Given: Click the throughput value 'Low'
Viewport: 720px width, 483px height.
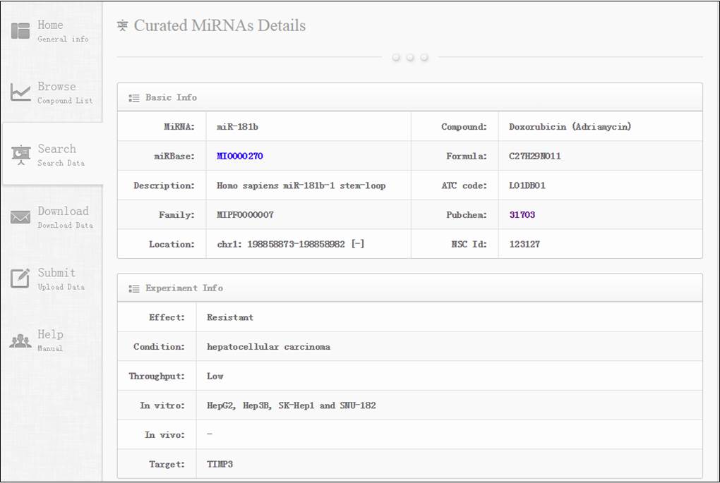Looking at the screenshot, I should click(215, 376).
